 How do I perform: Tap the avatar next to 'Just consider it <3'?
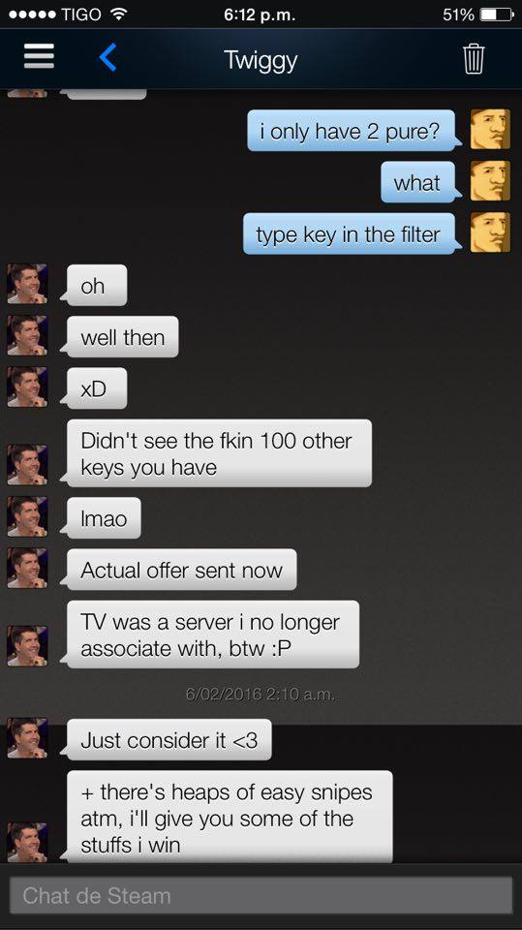[27, 738]
